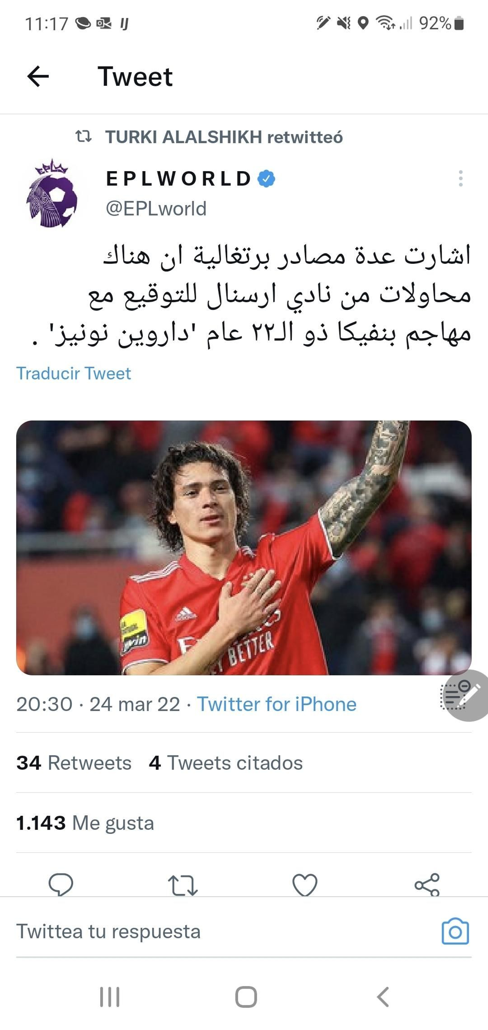Image resolution: width=488 pixels, height=1030 pixels.
Task: Open the camera icon in the reply bar
Action: (x=455, y=931)
